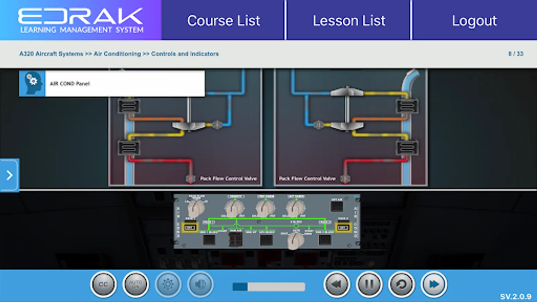Click the aft cabin temperature knob
This screenshot has width=537, height=302.
pyautogui.click(x=296, y=208)
